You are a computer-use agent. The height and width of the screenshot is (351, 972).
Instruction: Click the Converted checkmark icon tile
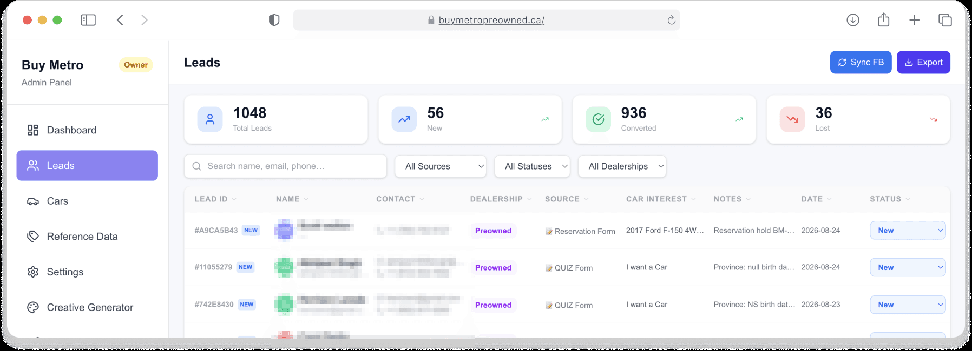598,119
